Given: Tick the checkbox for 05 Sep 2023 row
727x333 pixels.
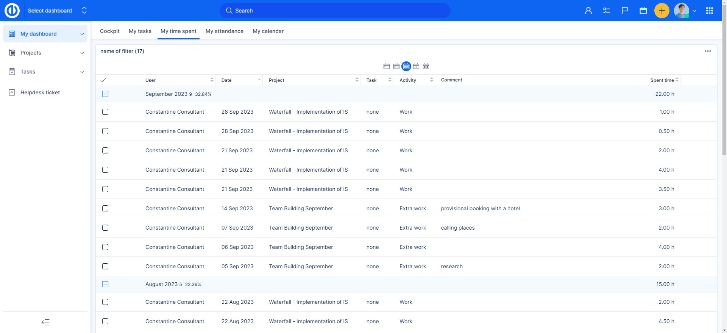Looking at the screenshot, I should click(x=105, y=266).
